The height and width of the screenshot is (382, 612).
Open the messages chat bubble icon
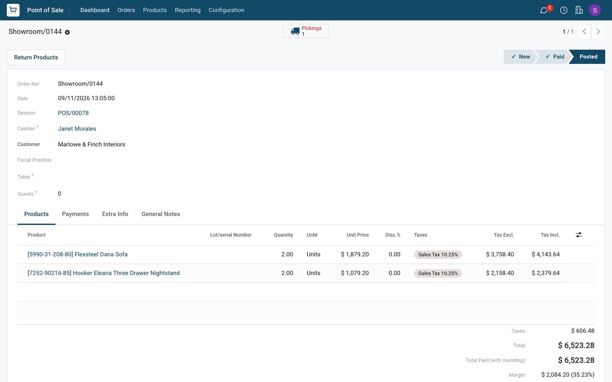(x=544, y=10)
